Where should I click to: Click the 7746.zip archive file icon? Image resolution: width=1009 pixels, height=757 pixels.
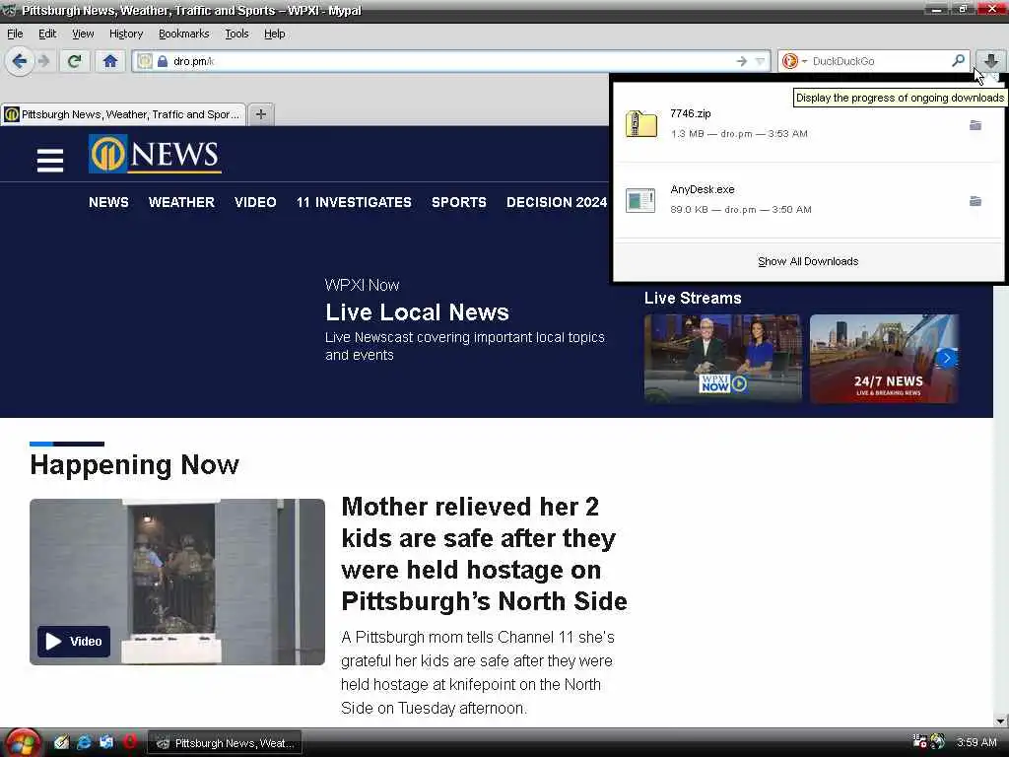(640, 123)
